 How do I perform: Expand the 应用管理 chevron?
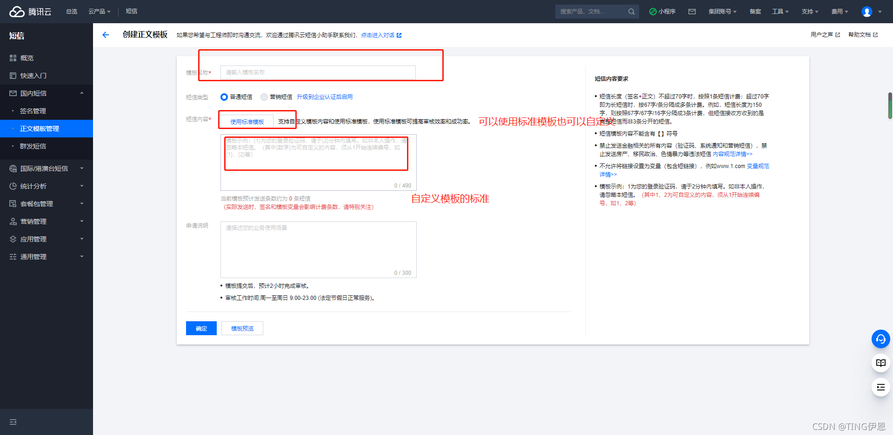(82, 239)
